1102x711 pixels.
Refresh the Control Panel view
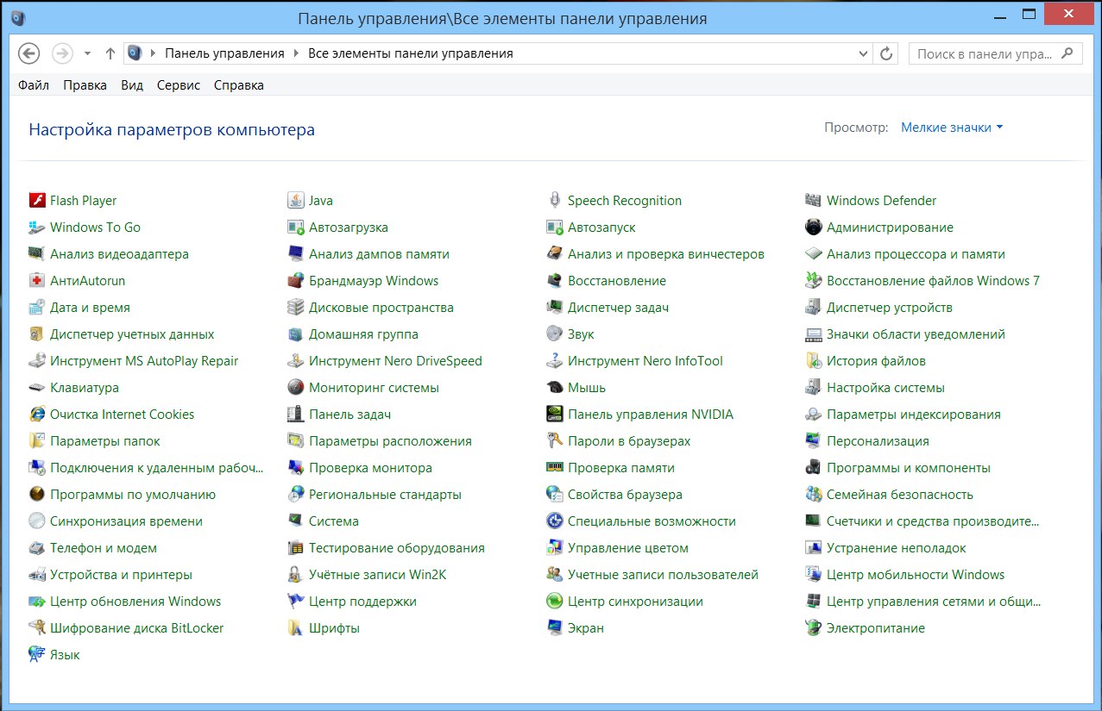coord(885,53)
